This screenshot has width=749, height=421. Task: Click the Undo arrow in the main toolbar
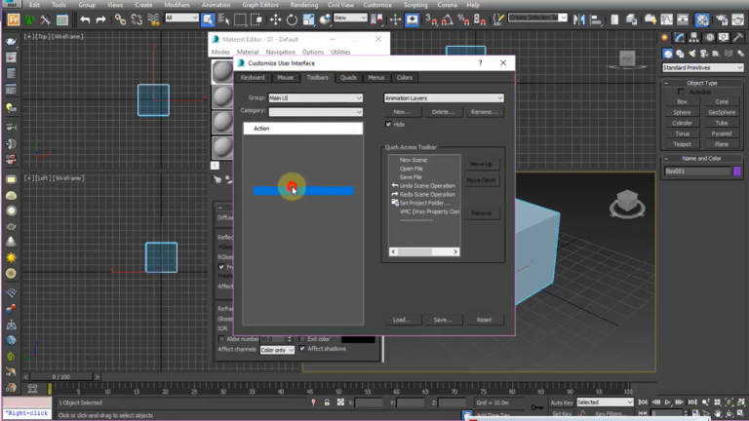tap(85, 19)
